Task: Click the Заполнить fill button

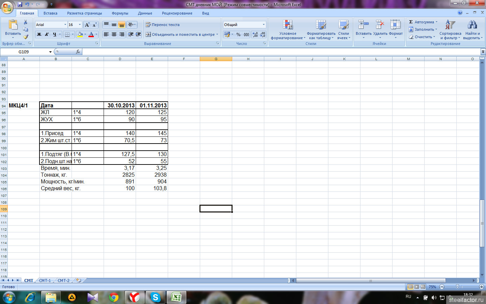Action: (x=423, y=29)
